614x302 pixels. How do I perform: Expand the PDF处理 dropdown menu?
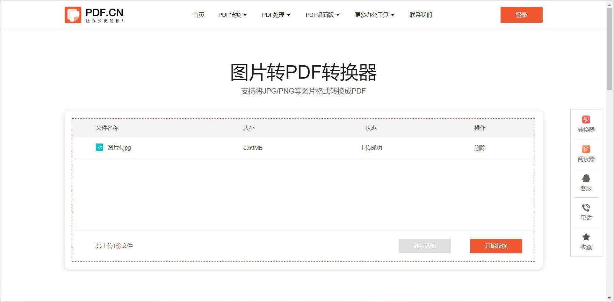276,15
